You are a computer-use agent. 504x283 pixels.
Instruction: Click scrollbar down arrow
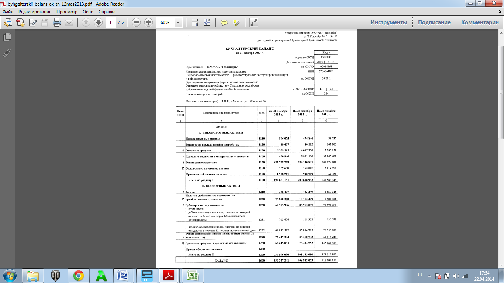coord(501,265)
